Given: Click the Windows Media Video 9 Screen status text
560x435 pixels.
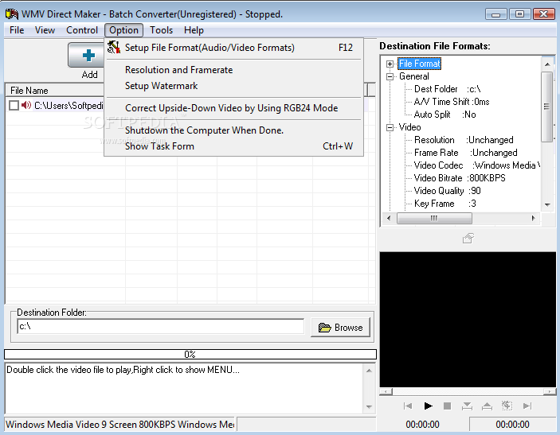Looking at the screenshot, I should 120,425.
